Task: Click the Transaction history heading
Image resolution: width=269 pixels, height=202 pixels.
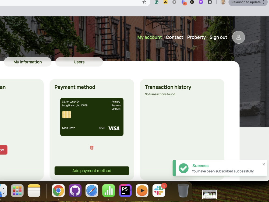Action: click(x=168, y=87)
